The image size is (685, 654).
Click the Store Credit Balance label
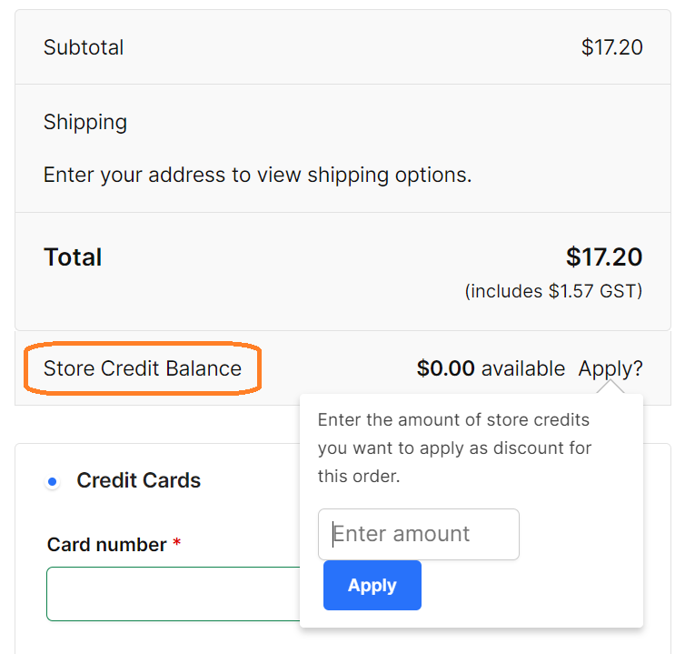coord(143,368)
